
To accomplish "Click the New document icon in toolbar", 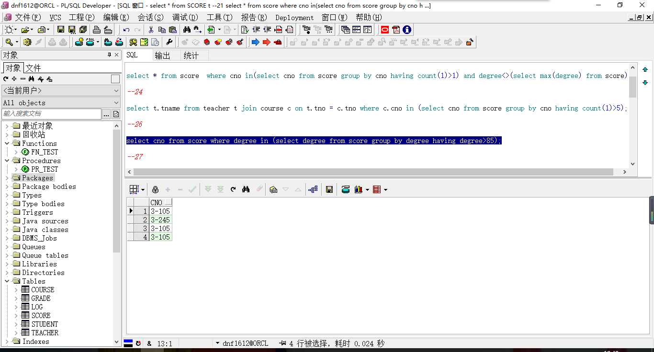I will (x=10, y=30).
